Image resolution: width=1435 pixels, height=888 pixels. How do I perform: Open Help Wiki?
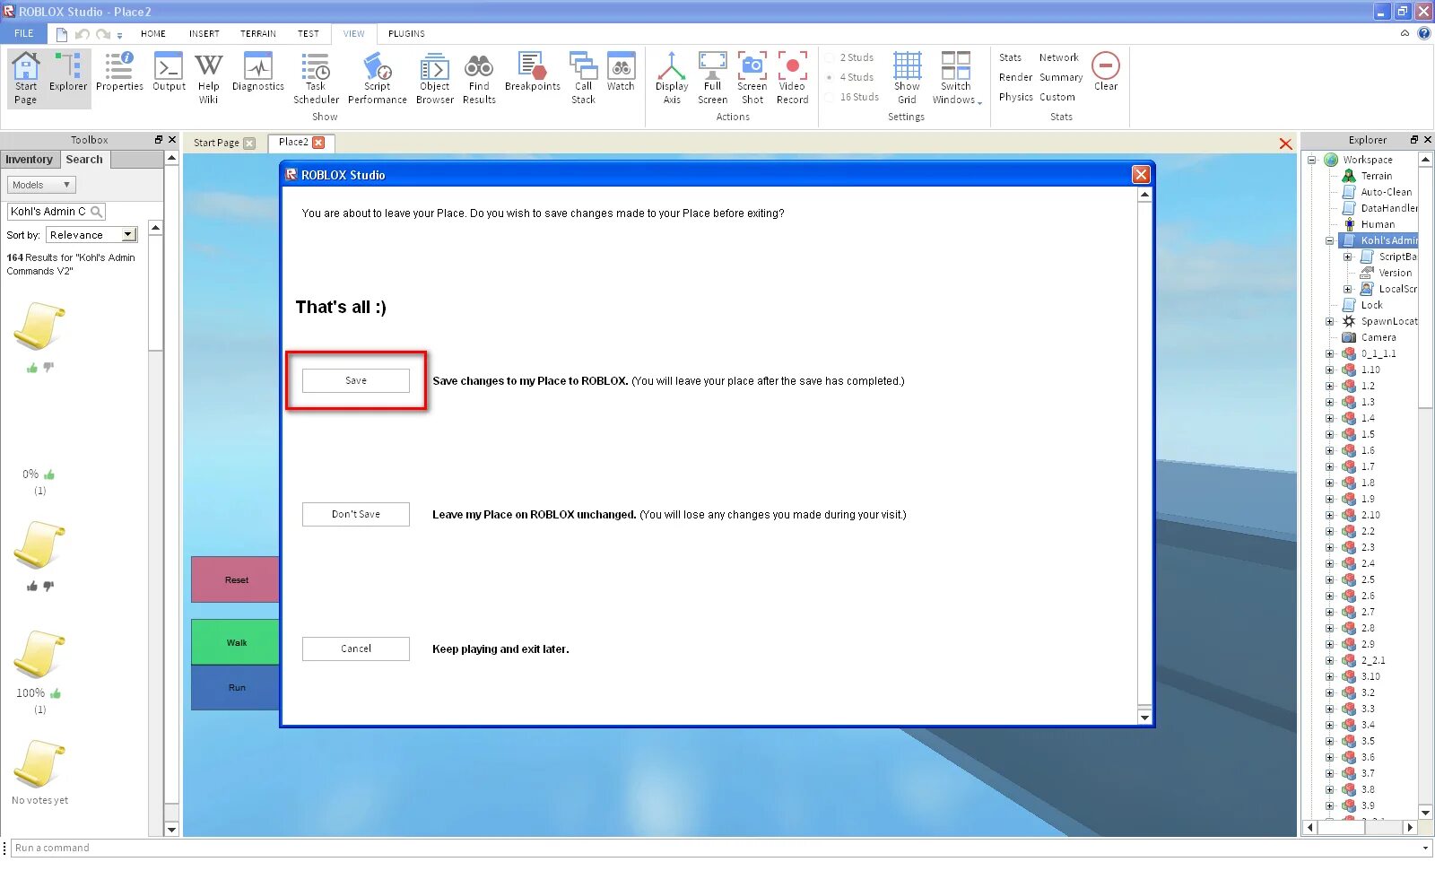tap(208, 78)
